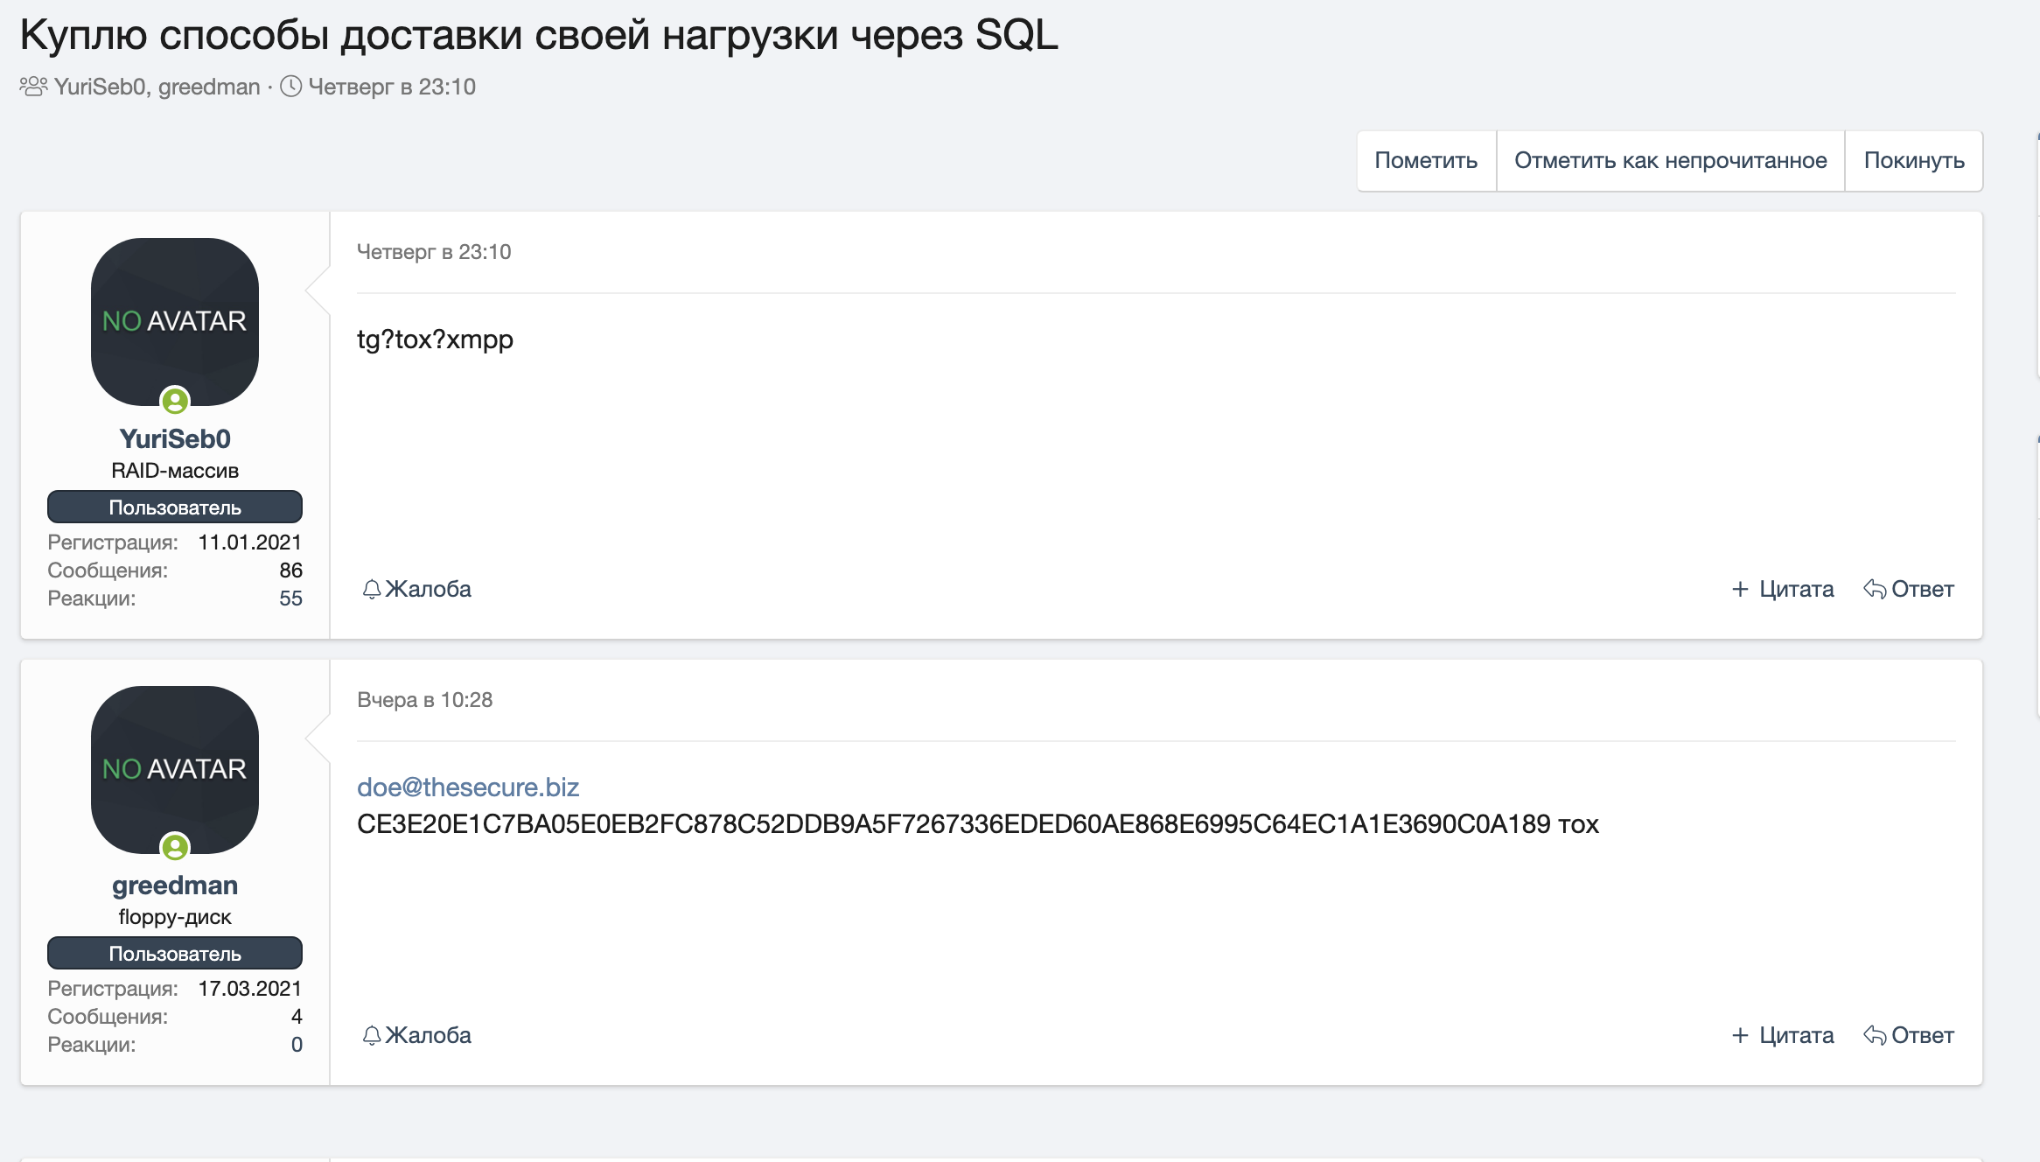
Task: Open greedman profile username link
Action: (175, 885)
